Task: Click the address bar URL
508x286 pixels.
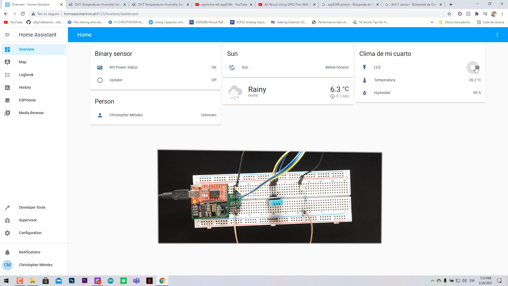Action: pos(101,14)
